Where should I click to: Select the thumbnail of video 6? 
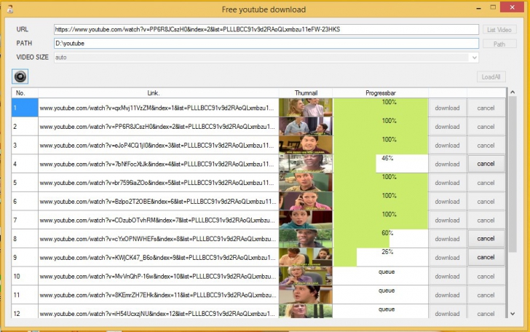[x=306, y=201]
